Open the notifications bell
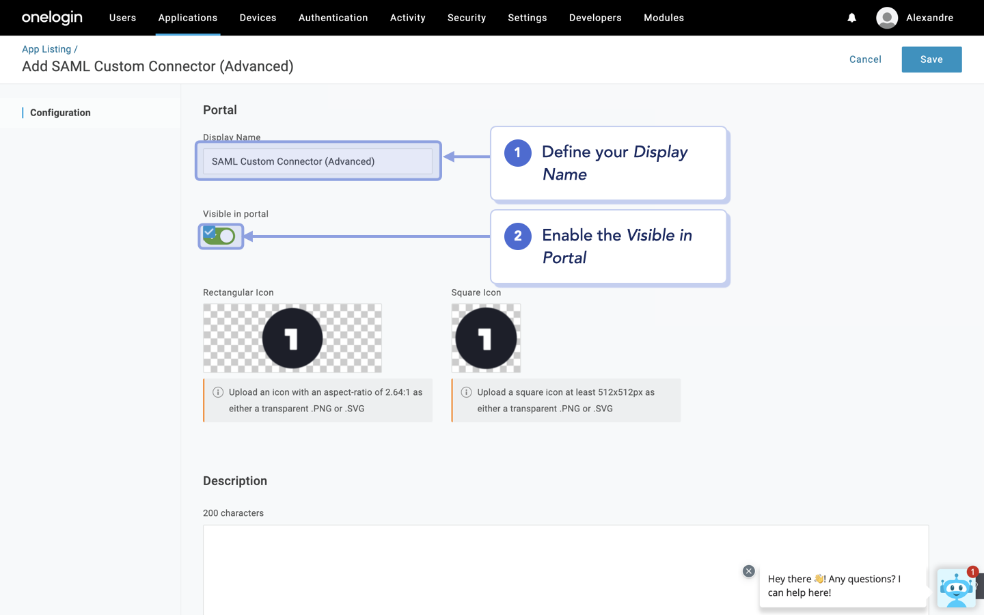 [x=851, y=18]
